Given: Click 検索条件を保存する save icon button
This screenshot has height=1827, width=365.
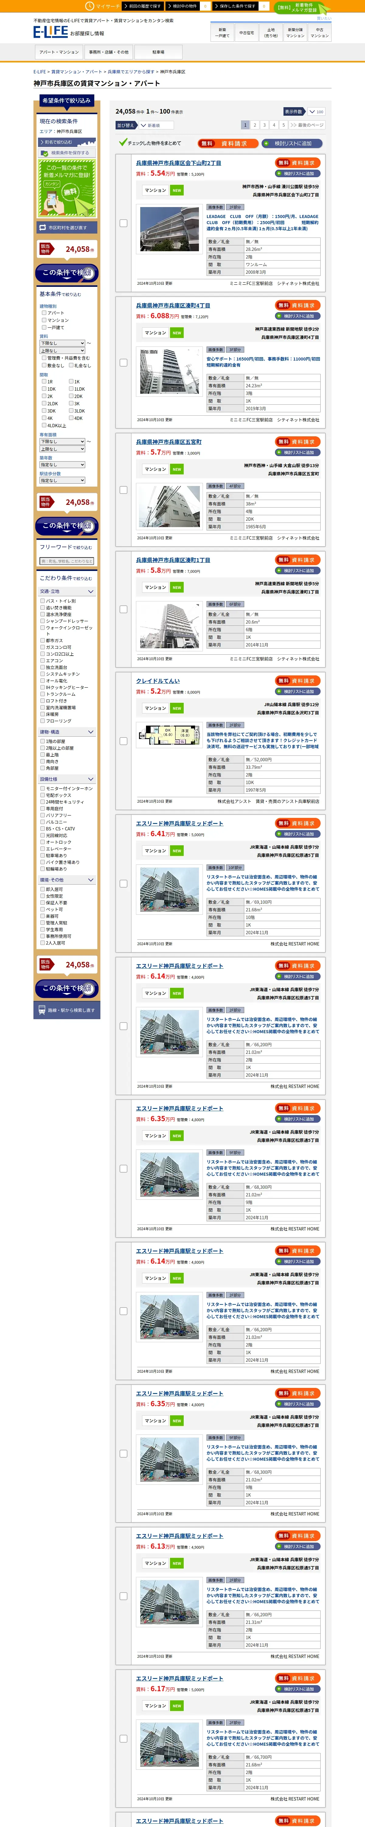Looking at the screenshot, I should tap(67, 153).
